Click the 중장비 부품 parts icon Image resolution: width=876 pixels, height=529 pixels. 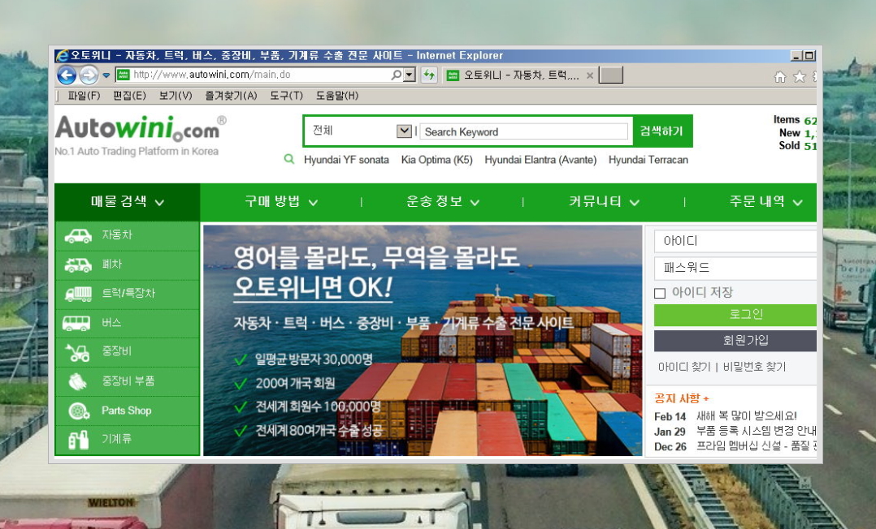(78, 381)
